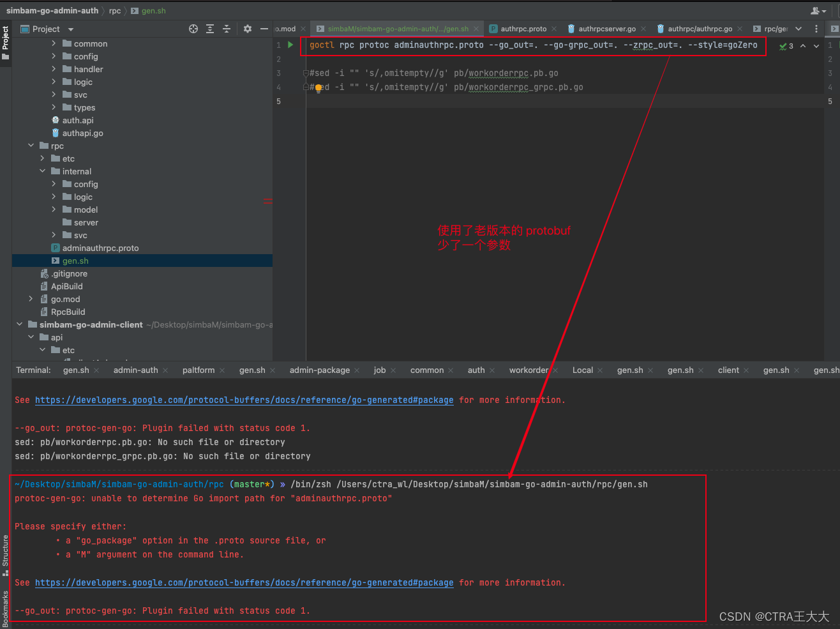Go to previous highlighted problem arrow
840x629 pixels.
pos(803,46)
